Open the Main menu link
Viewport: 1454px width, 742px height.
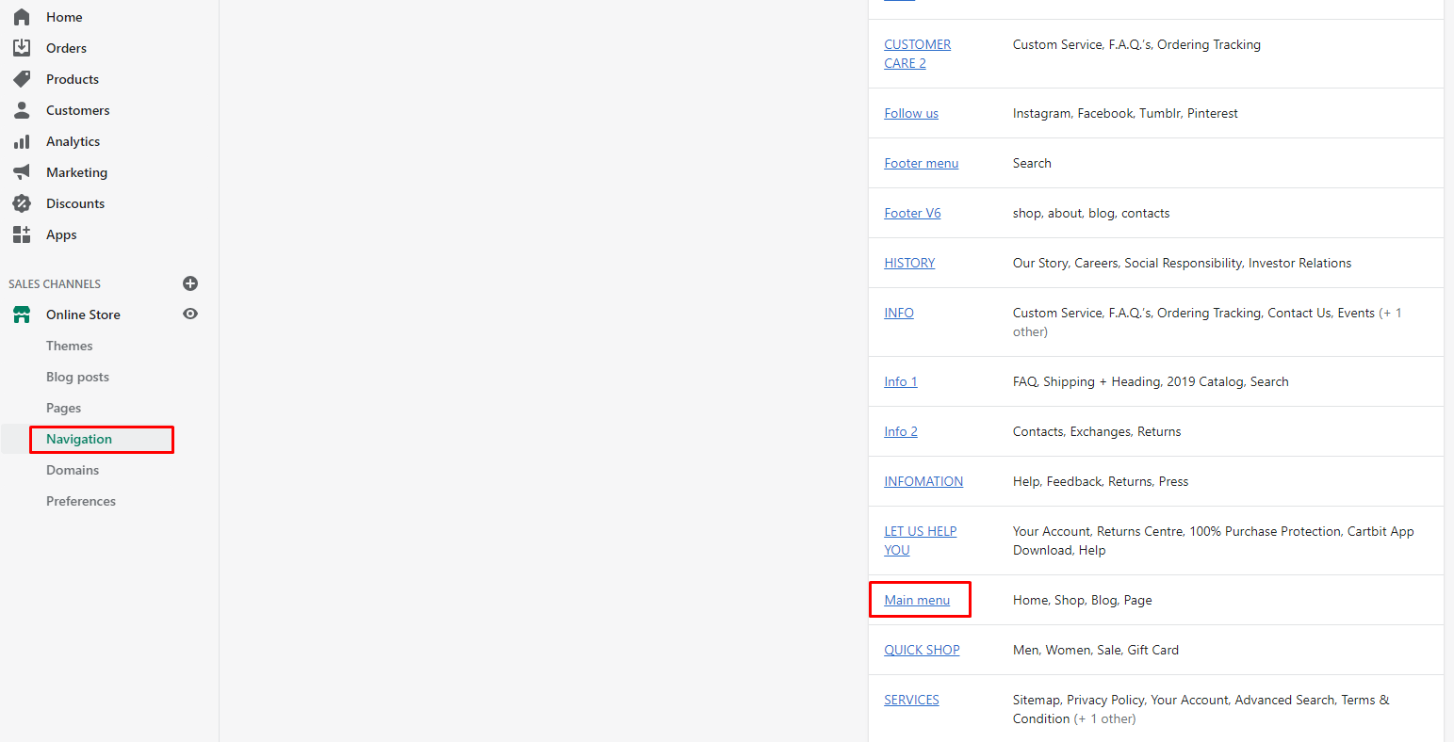917,600
